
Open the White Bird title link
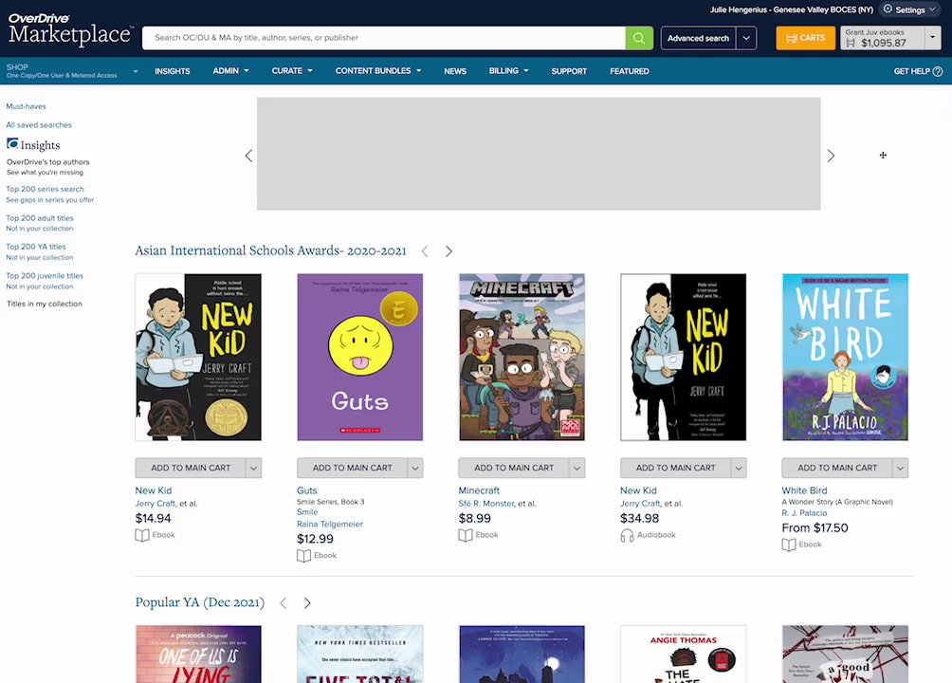(804, 490)
